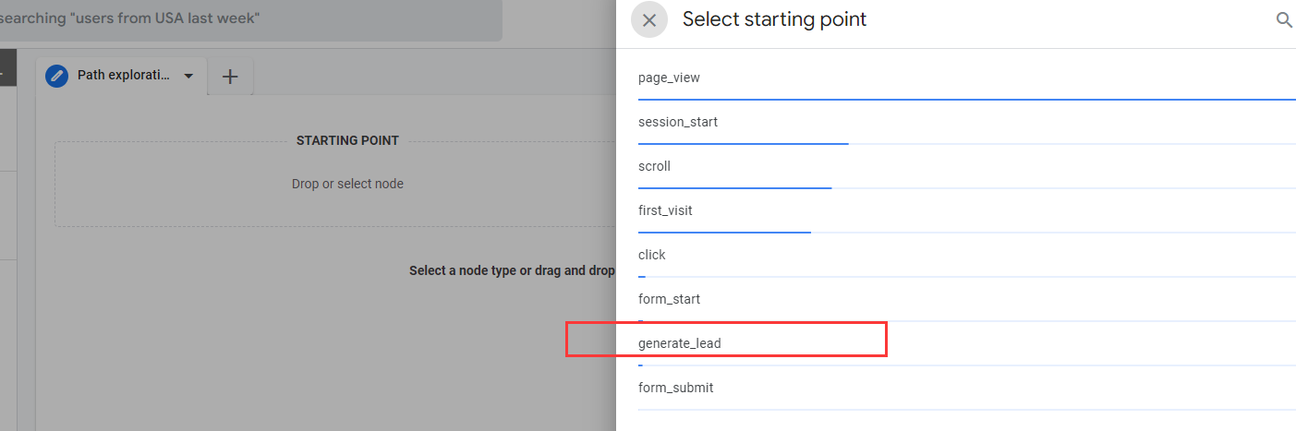
Task: Click the Drop or select node area
Action: (347, 184)
